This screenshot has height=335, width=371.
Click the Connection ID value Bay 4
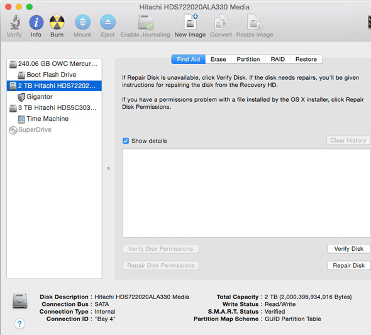pyautogui.click(x=105, y=319)
